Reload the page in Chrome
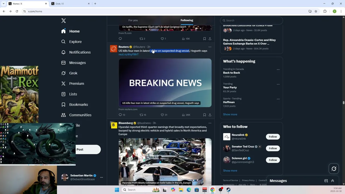Screen dimensions: 345x194 [x=17, y=11]
